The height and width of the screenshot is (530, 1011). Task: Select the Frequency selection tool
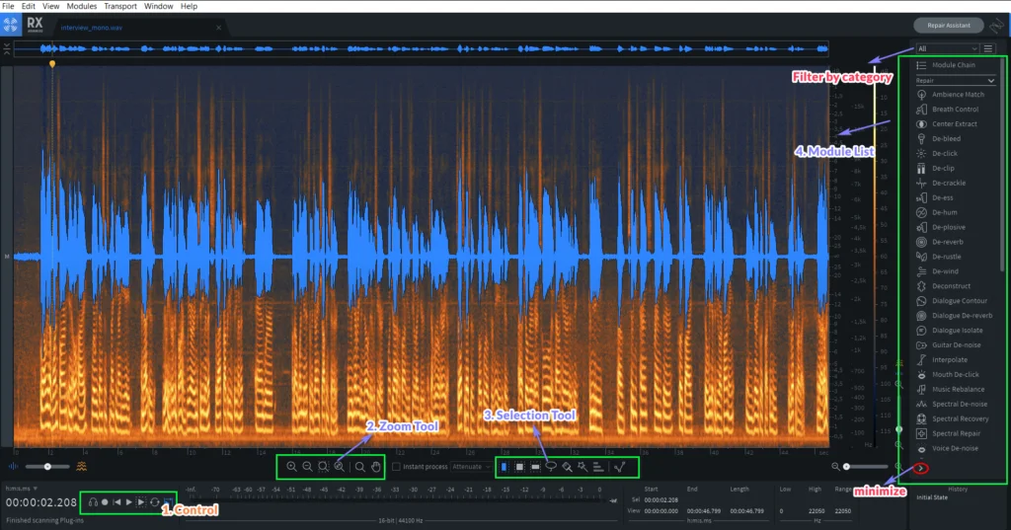click(x=535, y=467)
